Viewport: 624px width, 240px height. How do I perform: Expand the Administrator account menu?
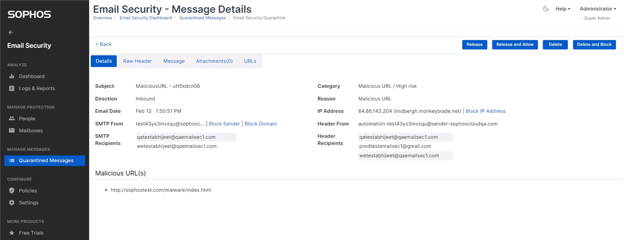tap(597, 9)
